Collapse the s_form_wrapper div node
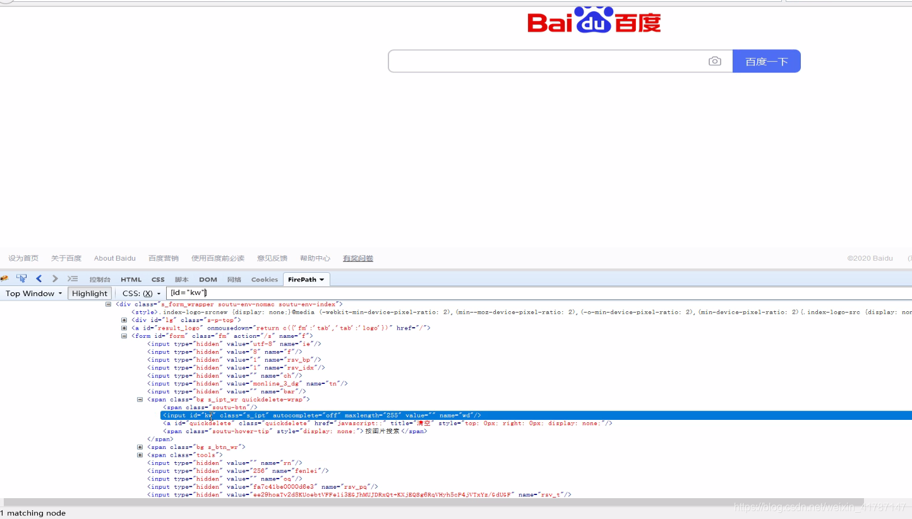Screen dimensions: 912x519 coord(109,304)
